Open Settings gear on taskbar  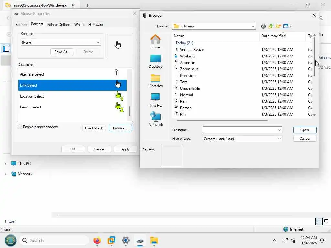pos(126,240)
